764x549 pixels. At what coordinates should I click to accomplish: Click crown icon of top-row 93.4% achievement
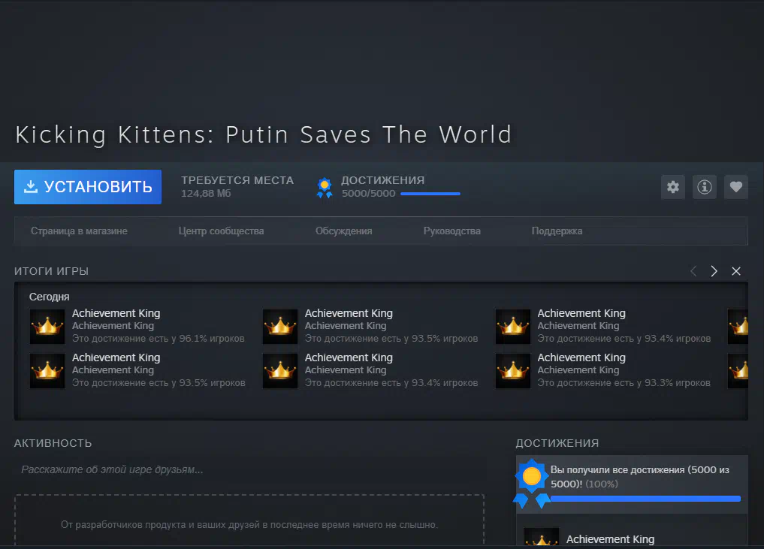[x=513, y=327]
